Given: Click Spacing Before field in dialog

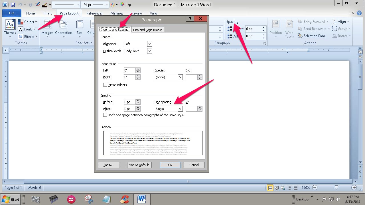Looking at the screenshot, I should pos(130,102).
